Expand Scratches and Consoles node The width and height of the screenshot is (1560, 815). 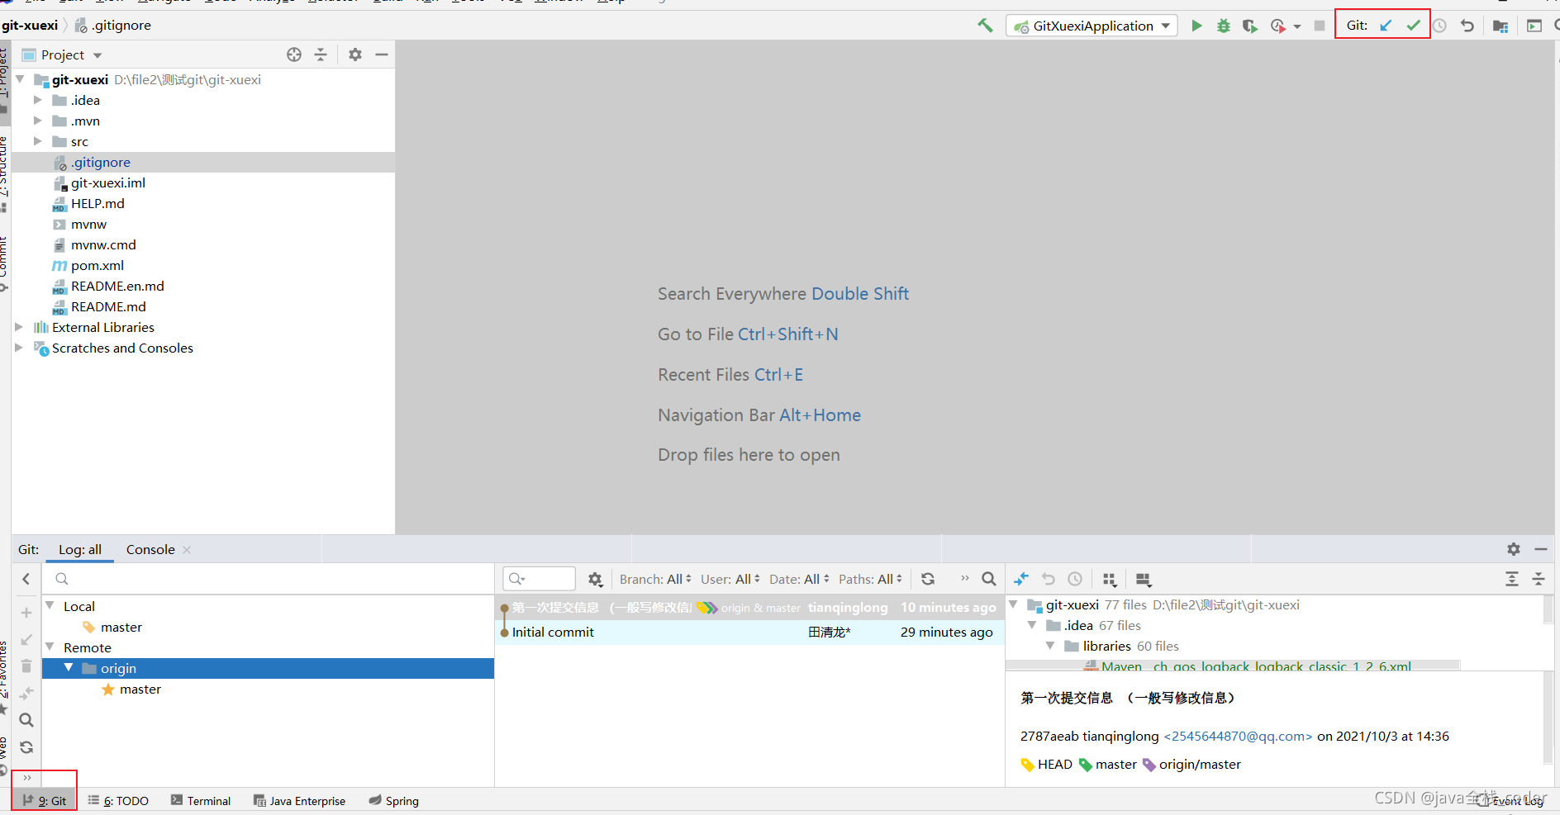tap(19, 348)
